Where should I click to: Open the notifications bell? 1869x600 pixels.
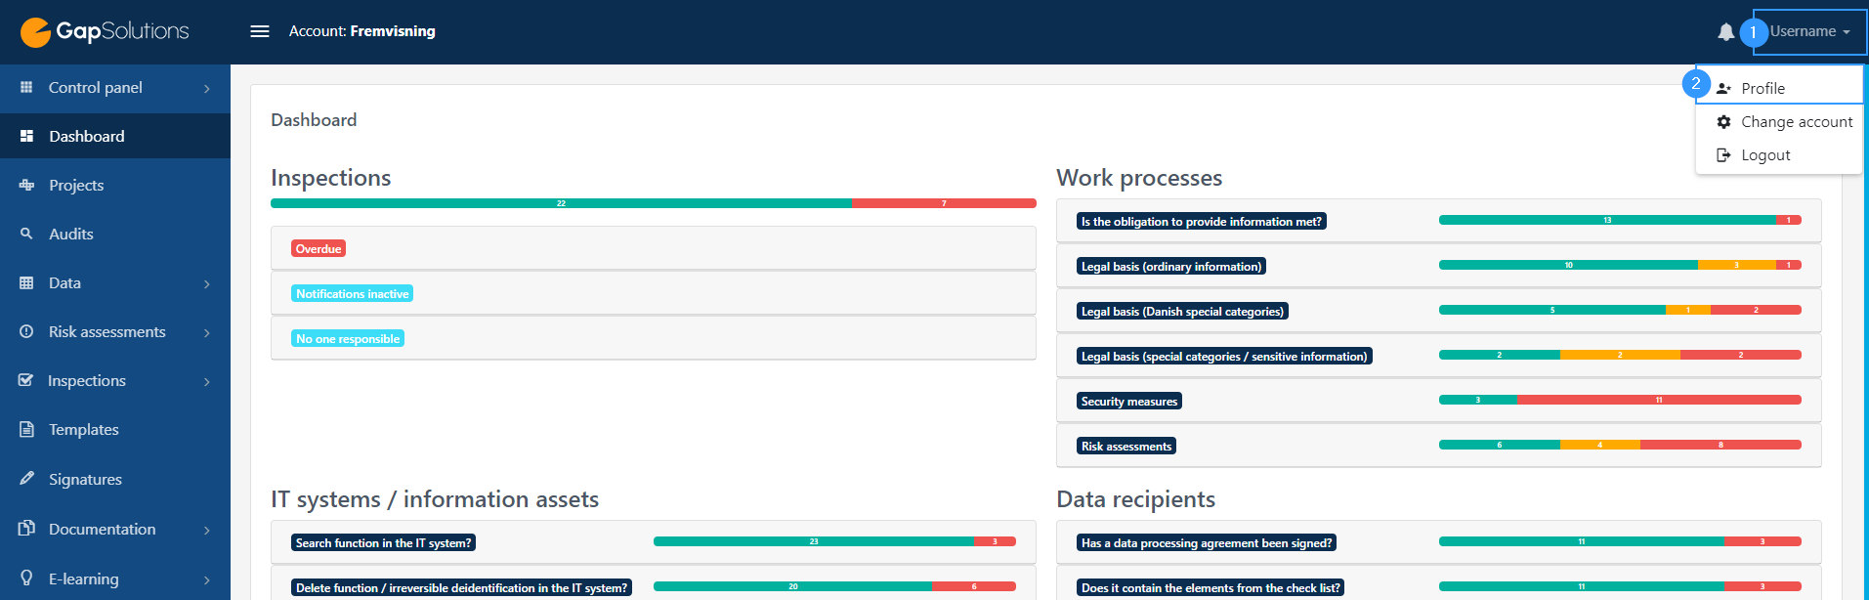click(1726, 32)
